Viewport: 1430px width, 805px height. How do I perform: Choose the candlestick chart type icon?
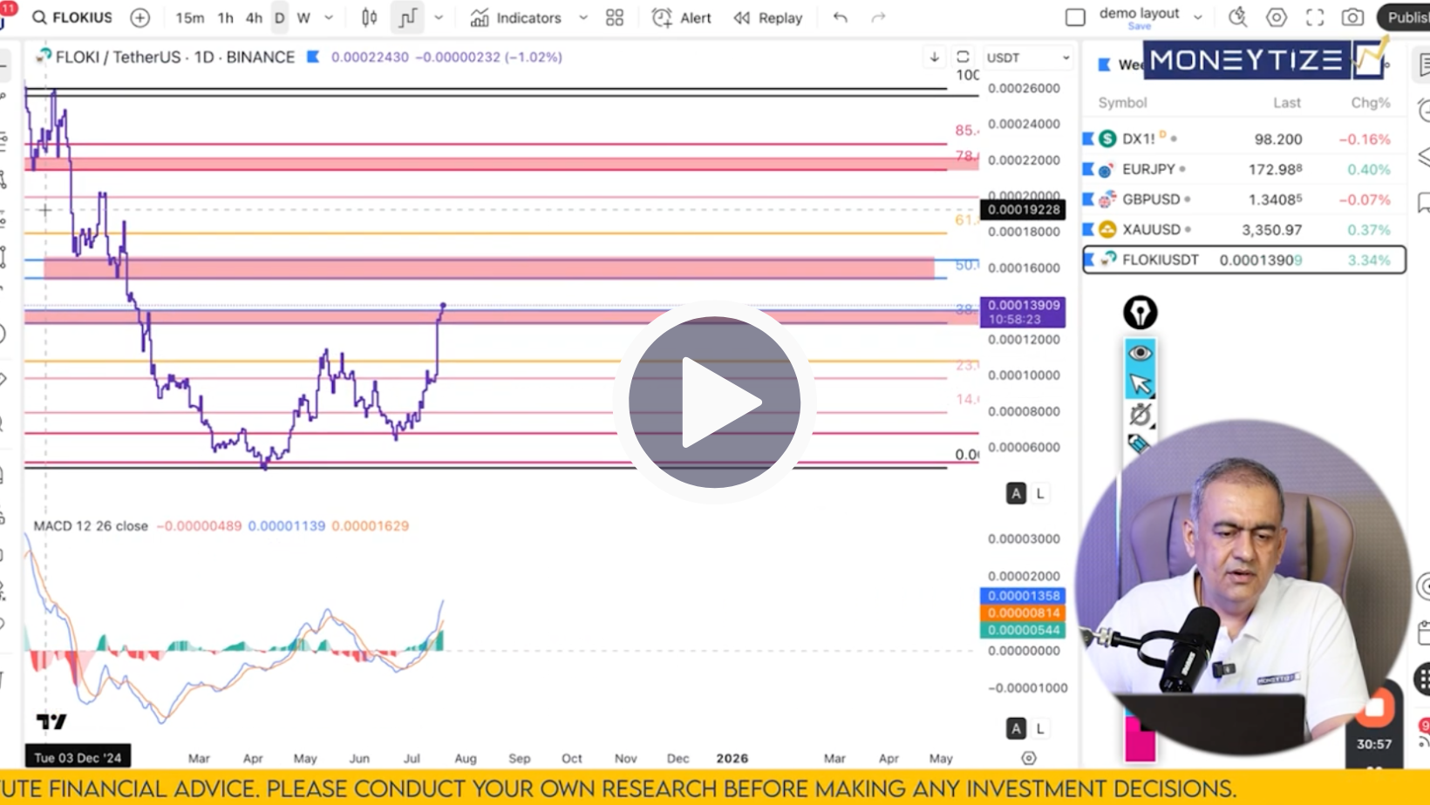click(x=370, y=17)
